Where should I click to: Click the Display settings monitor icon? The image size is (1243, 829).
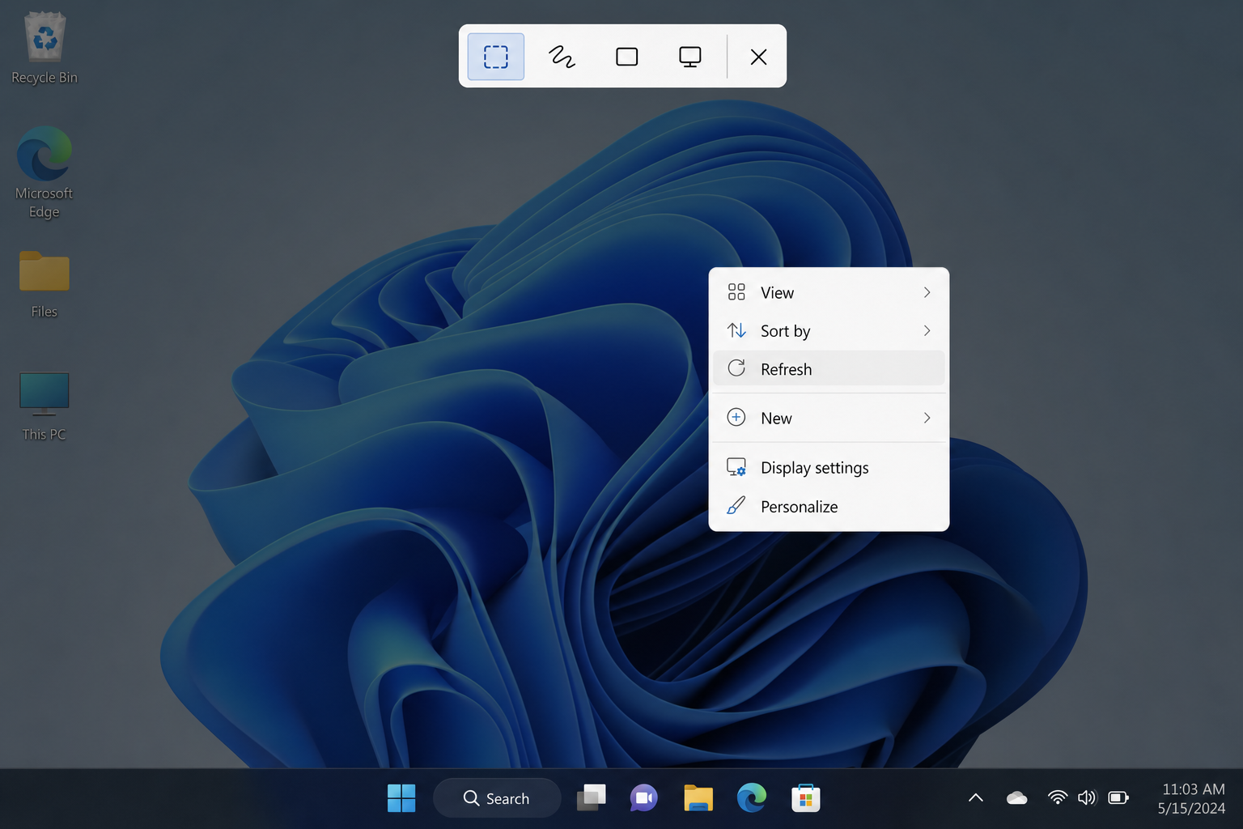[736, 467]
